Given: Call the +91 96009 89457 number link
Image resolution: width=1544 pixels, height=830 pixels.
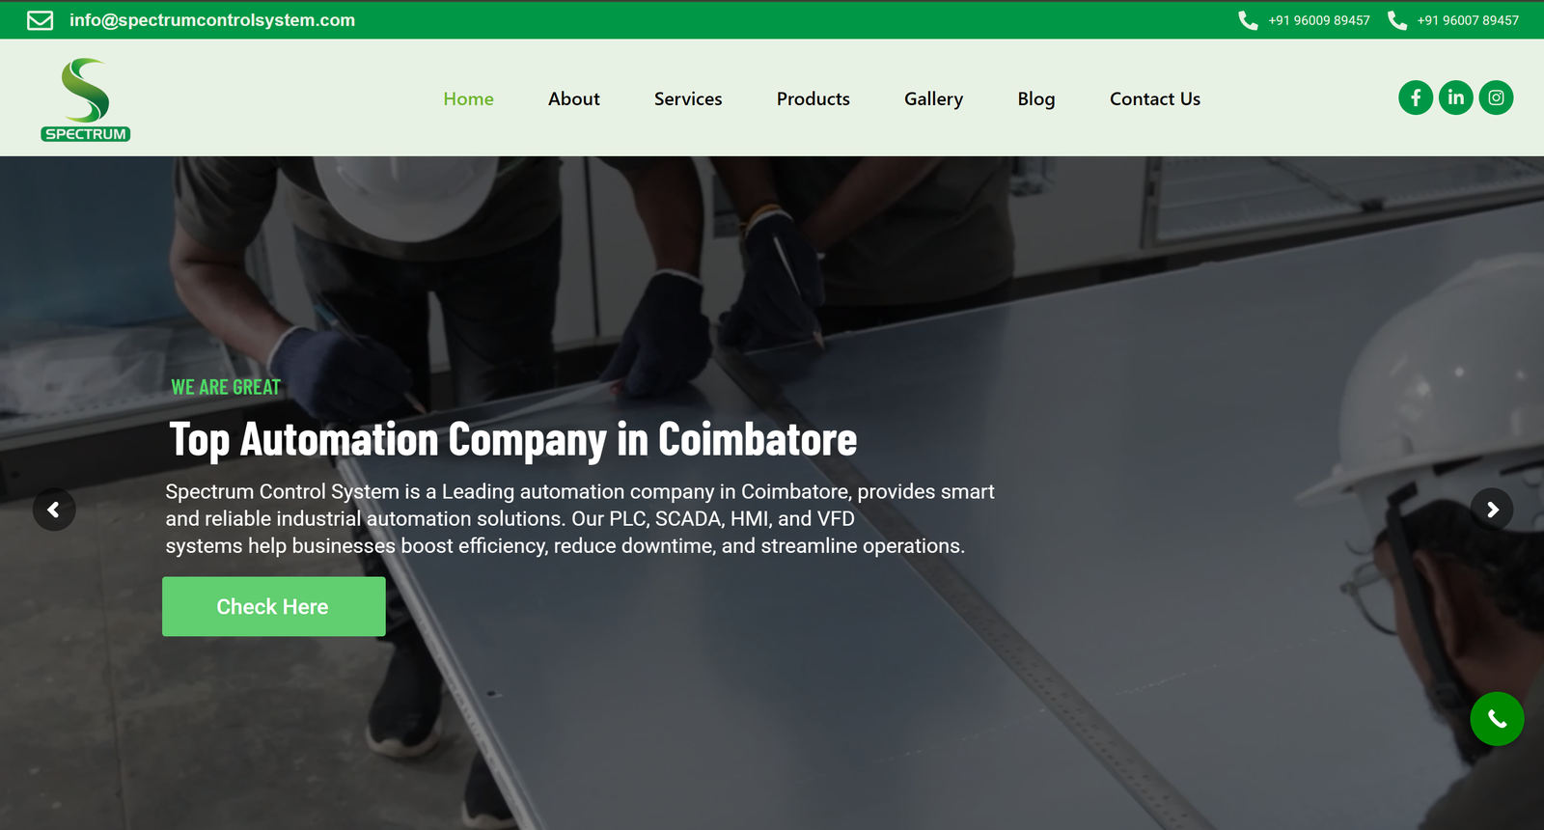Looking at the screenshot, I should pyautogui.click(x=1319, y=20).
